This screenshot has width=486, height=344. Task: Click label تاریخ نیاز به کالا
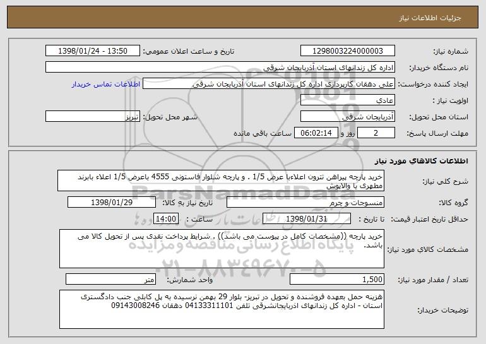(187, 203)
